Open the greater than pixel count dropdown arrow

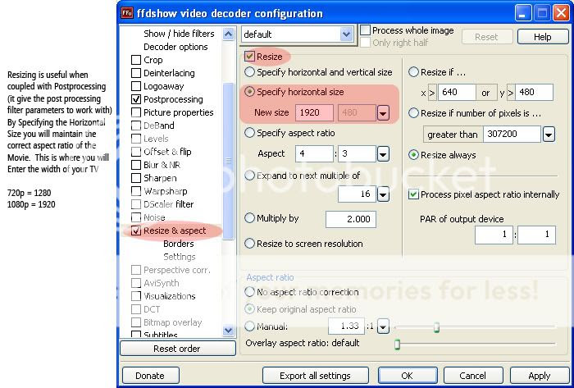tap(548, 135)
